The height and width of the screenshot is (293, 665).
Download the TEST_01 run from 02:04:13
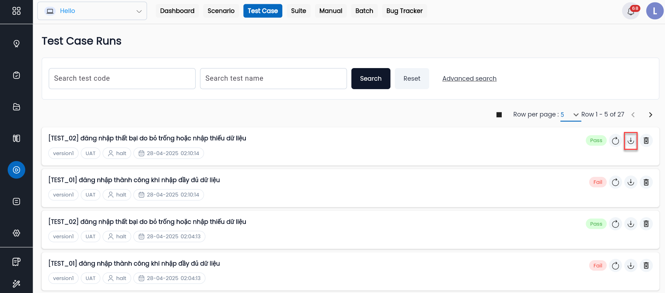(x=631, y=266)
